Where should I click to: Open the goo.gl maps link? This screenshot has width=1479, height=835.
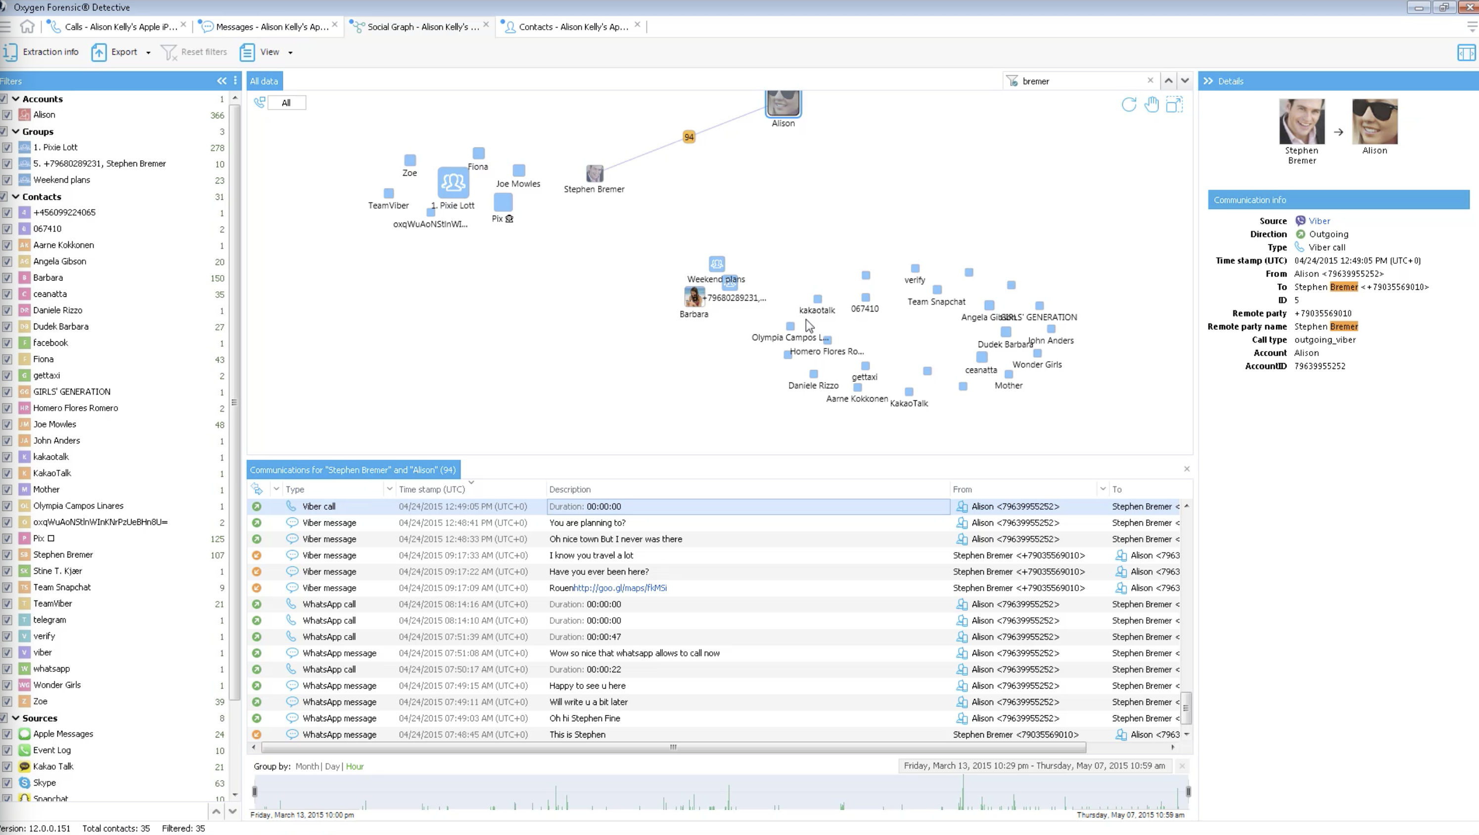coord(620,588)
